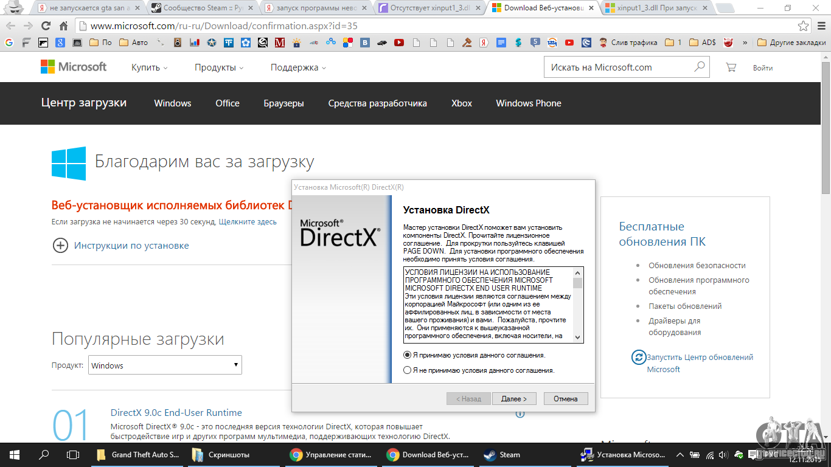Open the Авто bookmarks folder
831x467 pixels.
133,43
